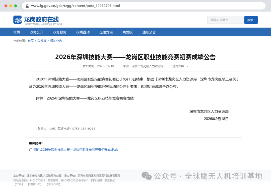Click the lock icon in address bar
271x187 pixels.
tap(27, 6)
